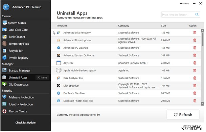The width and height of the screenshot is (206, 132).
Task: Open Recycle Bin cleaner
Action: point(25,51)
